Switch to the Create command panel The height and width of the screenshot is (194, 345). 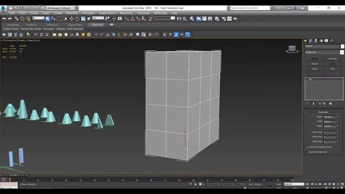point(306,41)
